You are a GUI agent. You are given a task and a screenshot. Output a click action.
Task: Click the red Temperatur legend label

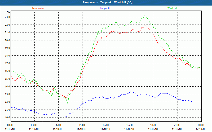38,8
